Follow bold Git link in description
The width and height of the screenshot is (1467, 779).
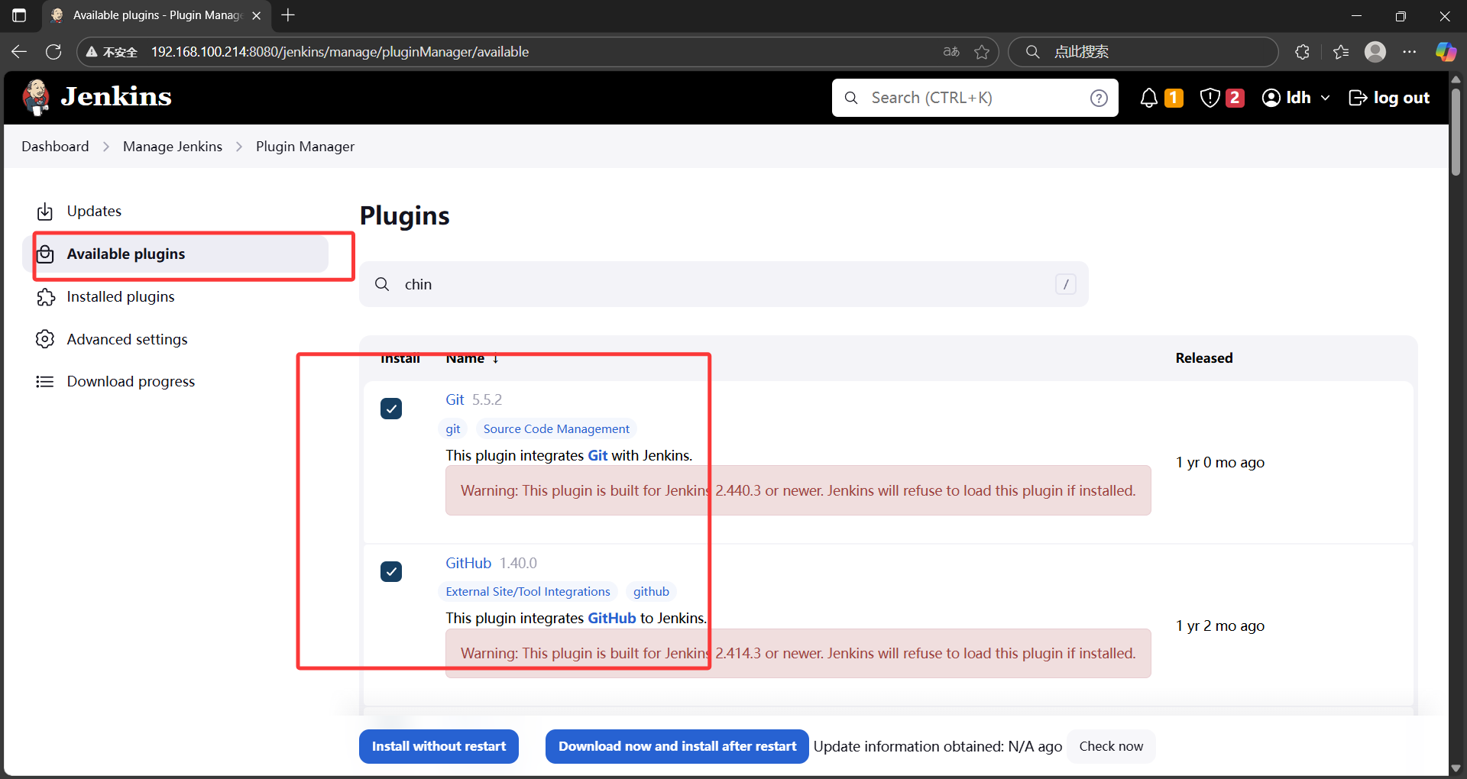pyautogui.click(x=597, y=455)
